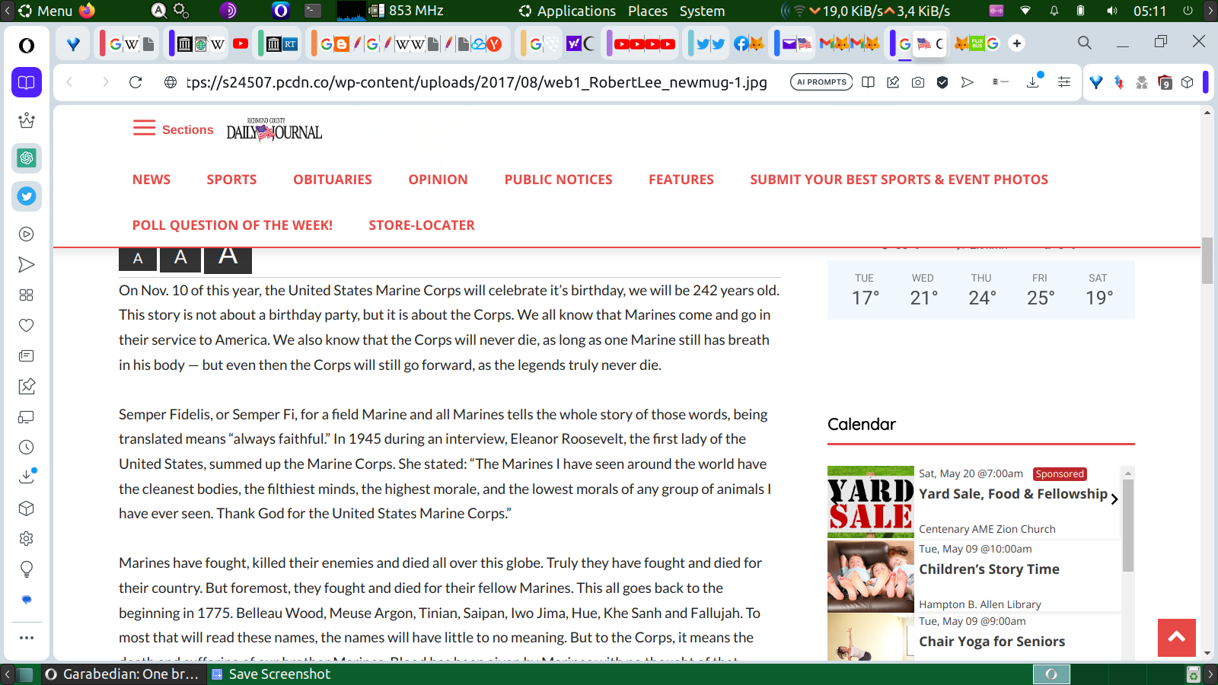The width and height of the screenshot is (1218, 685).
Task: Collapse the tab island holding the Twitter tabs
Action: (690, 43)
